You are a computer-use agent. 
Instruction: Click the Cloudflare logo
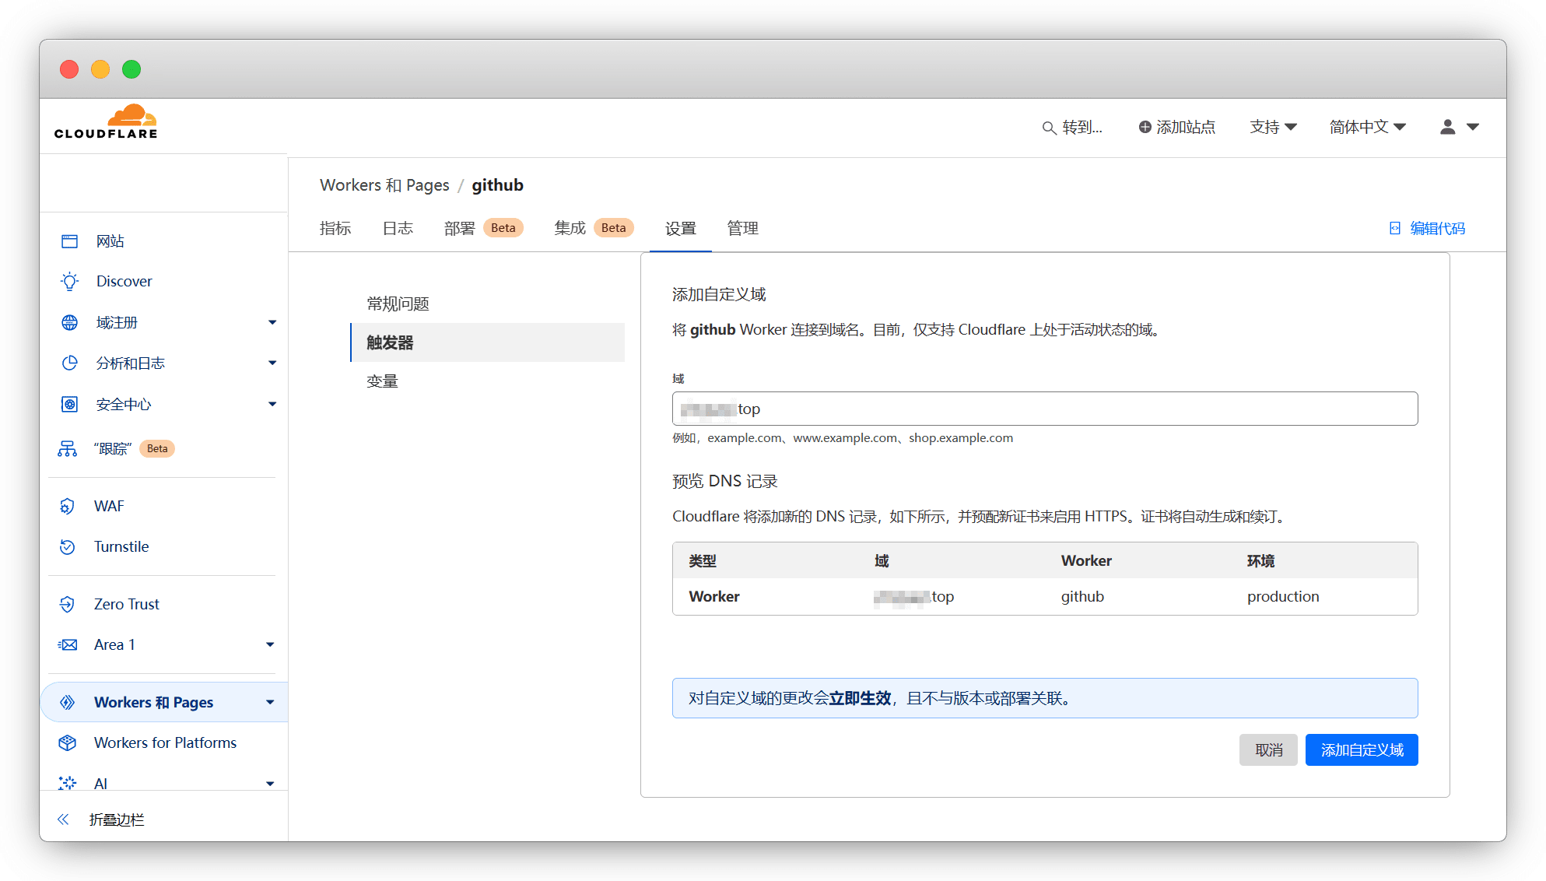[106, 122]
